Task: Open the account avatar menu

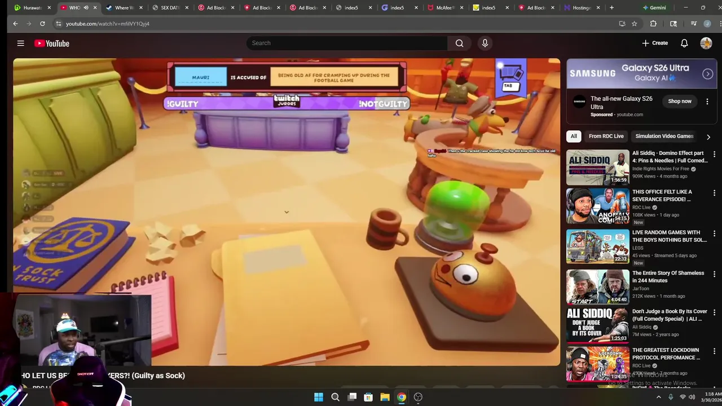Action: 706,43
